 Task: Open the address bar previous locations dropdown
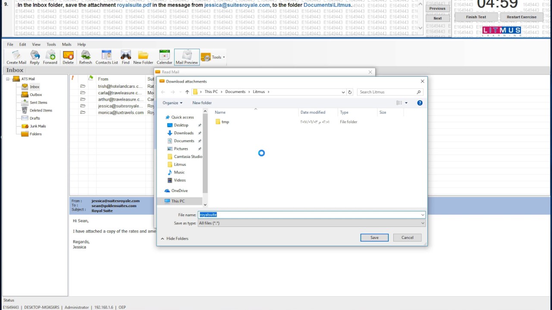(343, 92)
